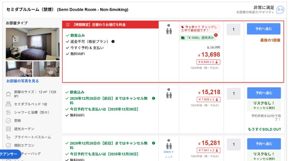Click the 詳細をチェック link
Image resolution: width=291 pixels, height=161 pixels.
(169, 154)
